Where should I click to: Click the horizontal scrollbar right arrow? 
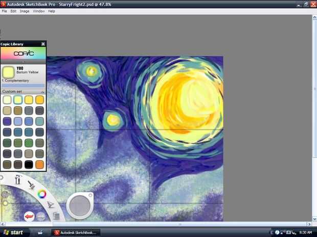pyautogui.click(x=309, y=224)
